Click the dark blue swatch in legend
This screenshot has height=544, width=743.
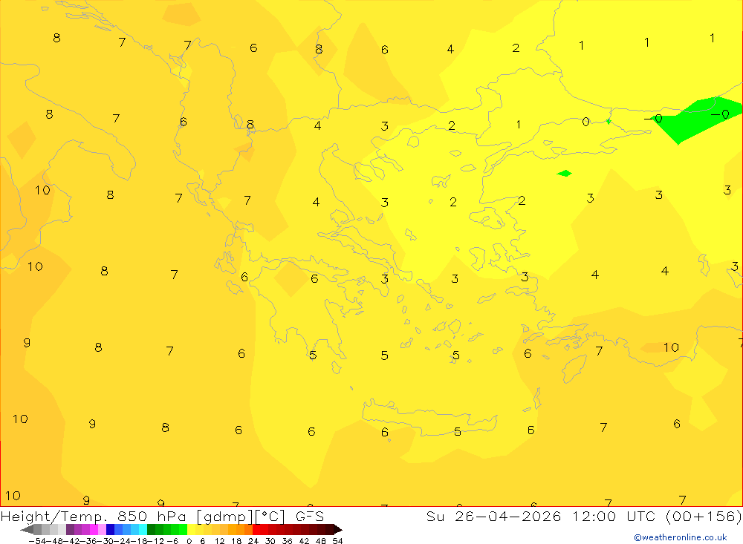click(110, 530)
